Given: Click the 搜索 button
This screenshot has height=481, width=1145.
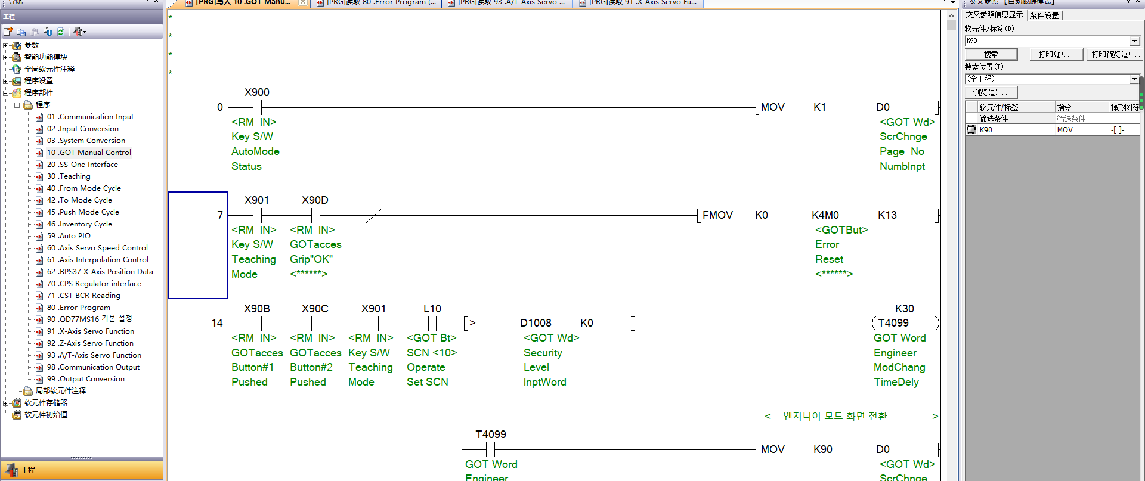Looking at the screenshot, I should pos(991,54).
